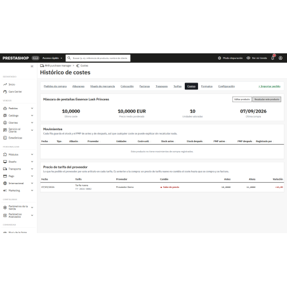Open the Tarifas tab
This screenshot has height=287, width=287.
pos(178,86)
